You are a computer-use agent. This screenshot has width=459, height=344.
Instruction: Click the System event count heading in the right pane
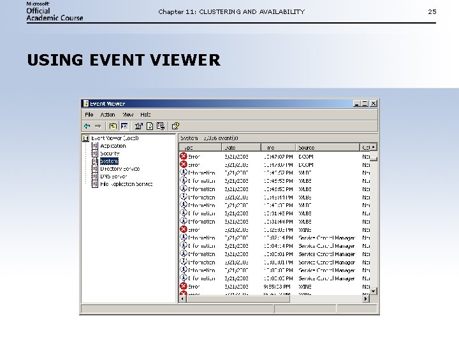(x=209, y=138)
